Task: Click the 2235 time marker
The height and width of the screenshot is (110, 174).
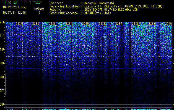Action: click(85, 24)
